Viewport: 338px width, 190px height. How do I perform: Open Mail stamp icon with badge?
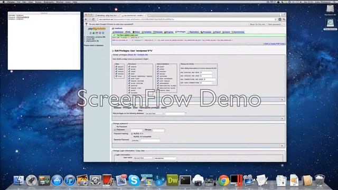121,180
